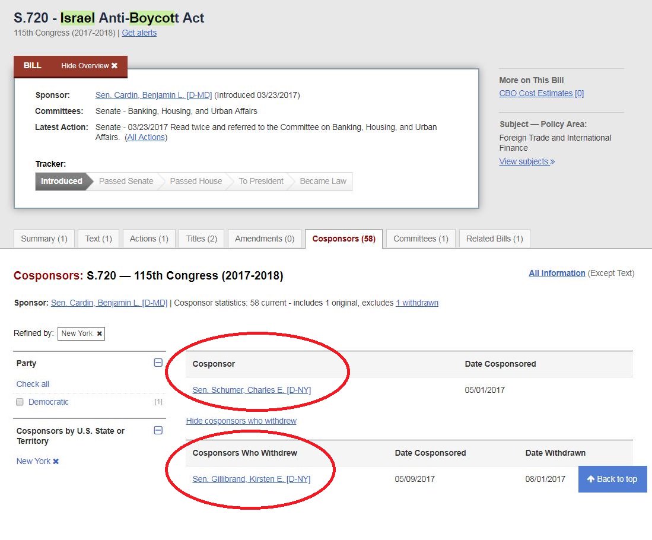Screen dimensions: 652x540
Task: Collapse the Party filter section
Action: click(x=158, y=363)
